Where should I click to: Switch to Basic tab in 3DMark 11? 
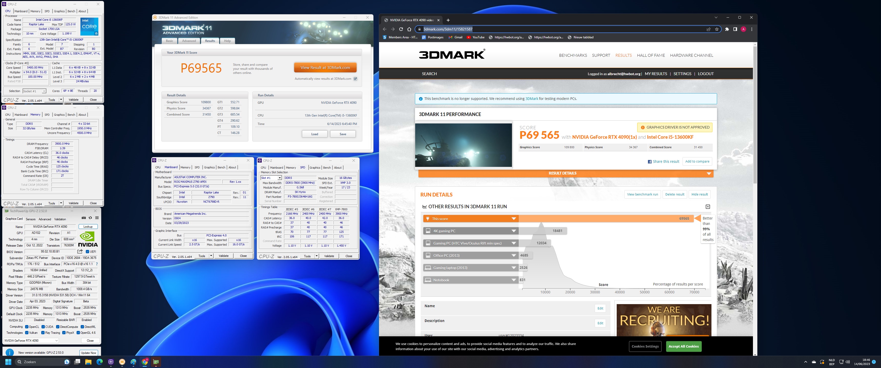click(169, 41)
